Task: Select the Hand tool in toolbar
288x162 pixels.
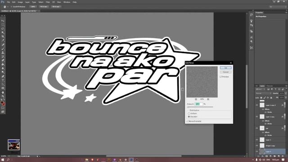Action: pos(3,92)
